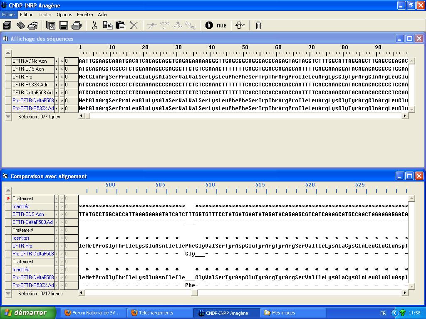
Task: Click the AUG genetic code icon
Action: pos(222,26)
